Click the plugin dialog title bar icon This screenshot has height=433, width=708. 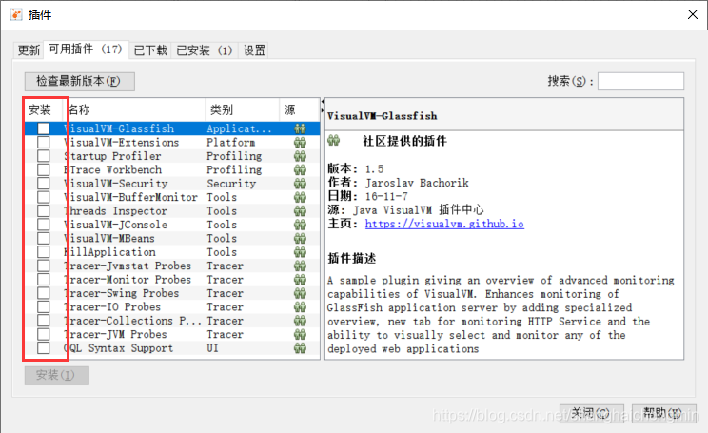click(16, 14)
